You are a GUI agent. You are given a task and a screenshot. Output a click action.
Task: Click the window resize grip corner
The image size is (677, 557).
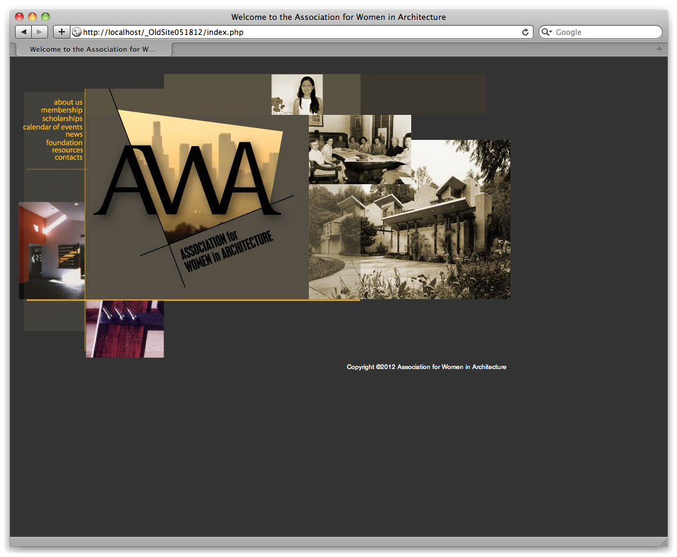[664, 542]
